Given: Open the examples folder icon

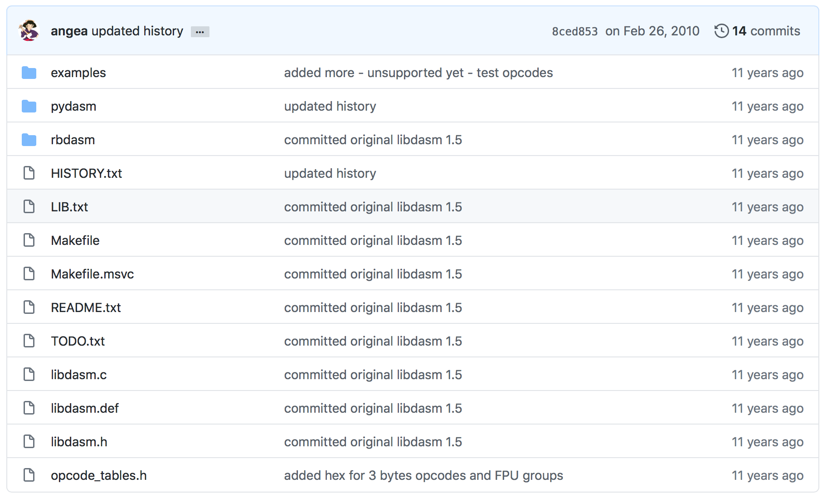Looking at the screenshot, I should pyautogui.click(x=29, y=73).
